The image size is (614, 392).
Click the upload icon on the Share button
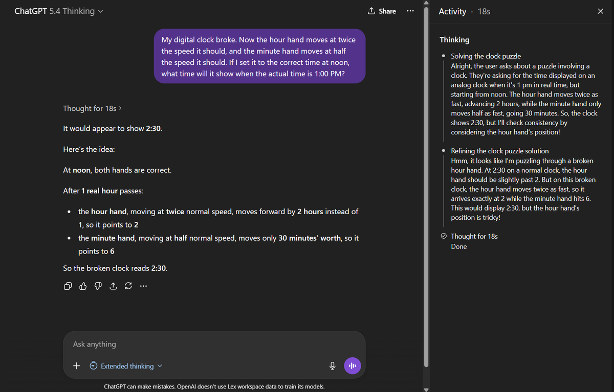(x=372, y=11)
